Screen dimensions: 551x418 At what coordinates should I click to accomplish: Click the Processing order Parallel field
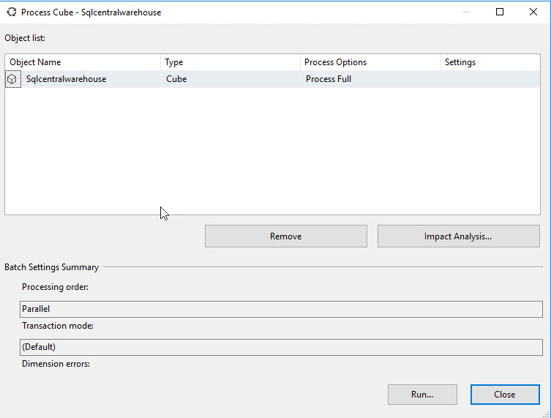pyautogui.click(x=281, y=309)
